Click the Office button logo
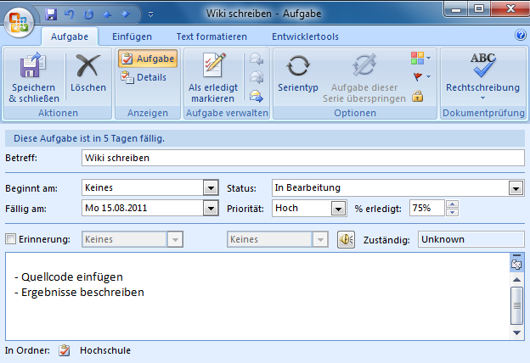The width and height of the screenshot is (530, 363). [19, 20]
